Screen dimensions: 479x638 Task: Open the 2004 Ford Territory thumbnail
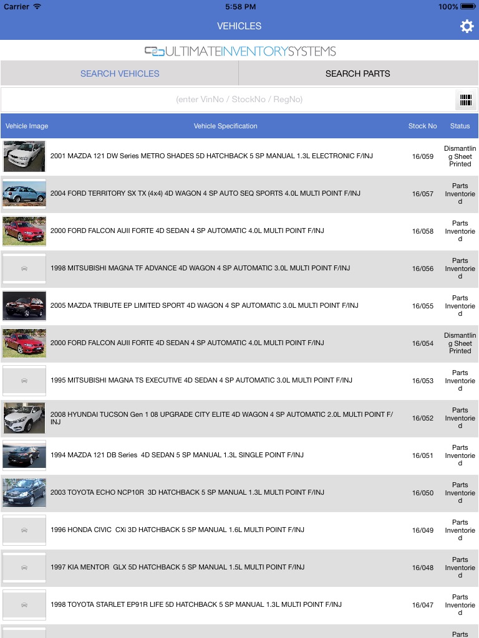[x=24, y=194]
